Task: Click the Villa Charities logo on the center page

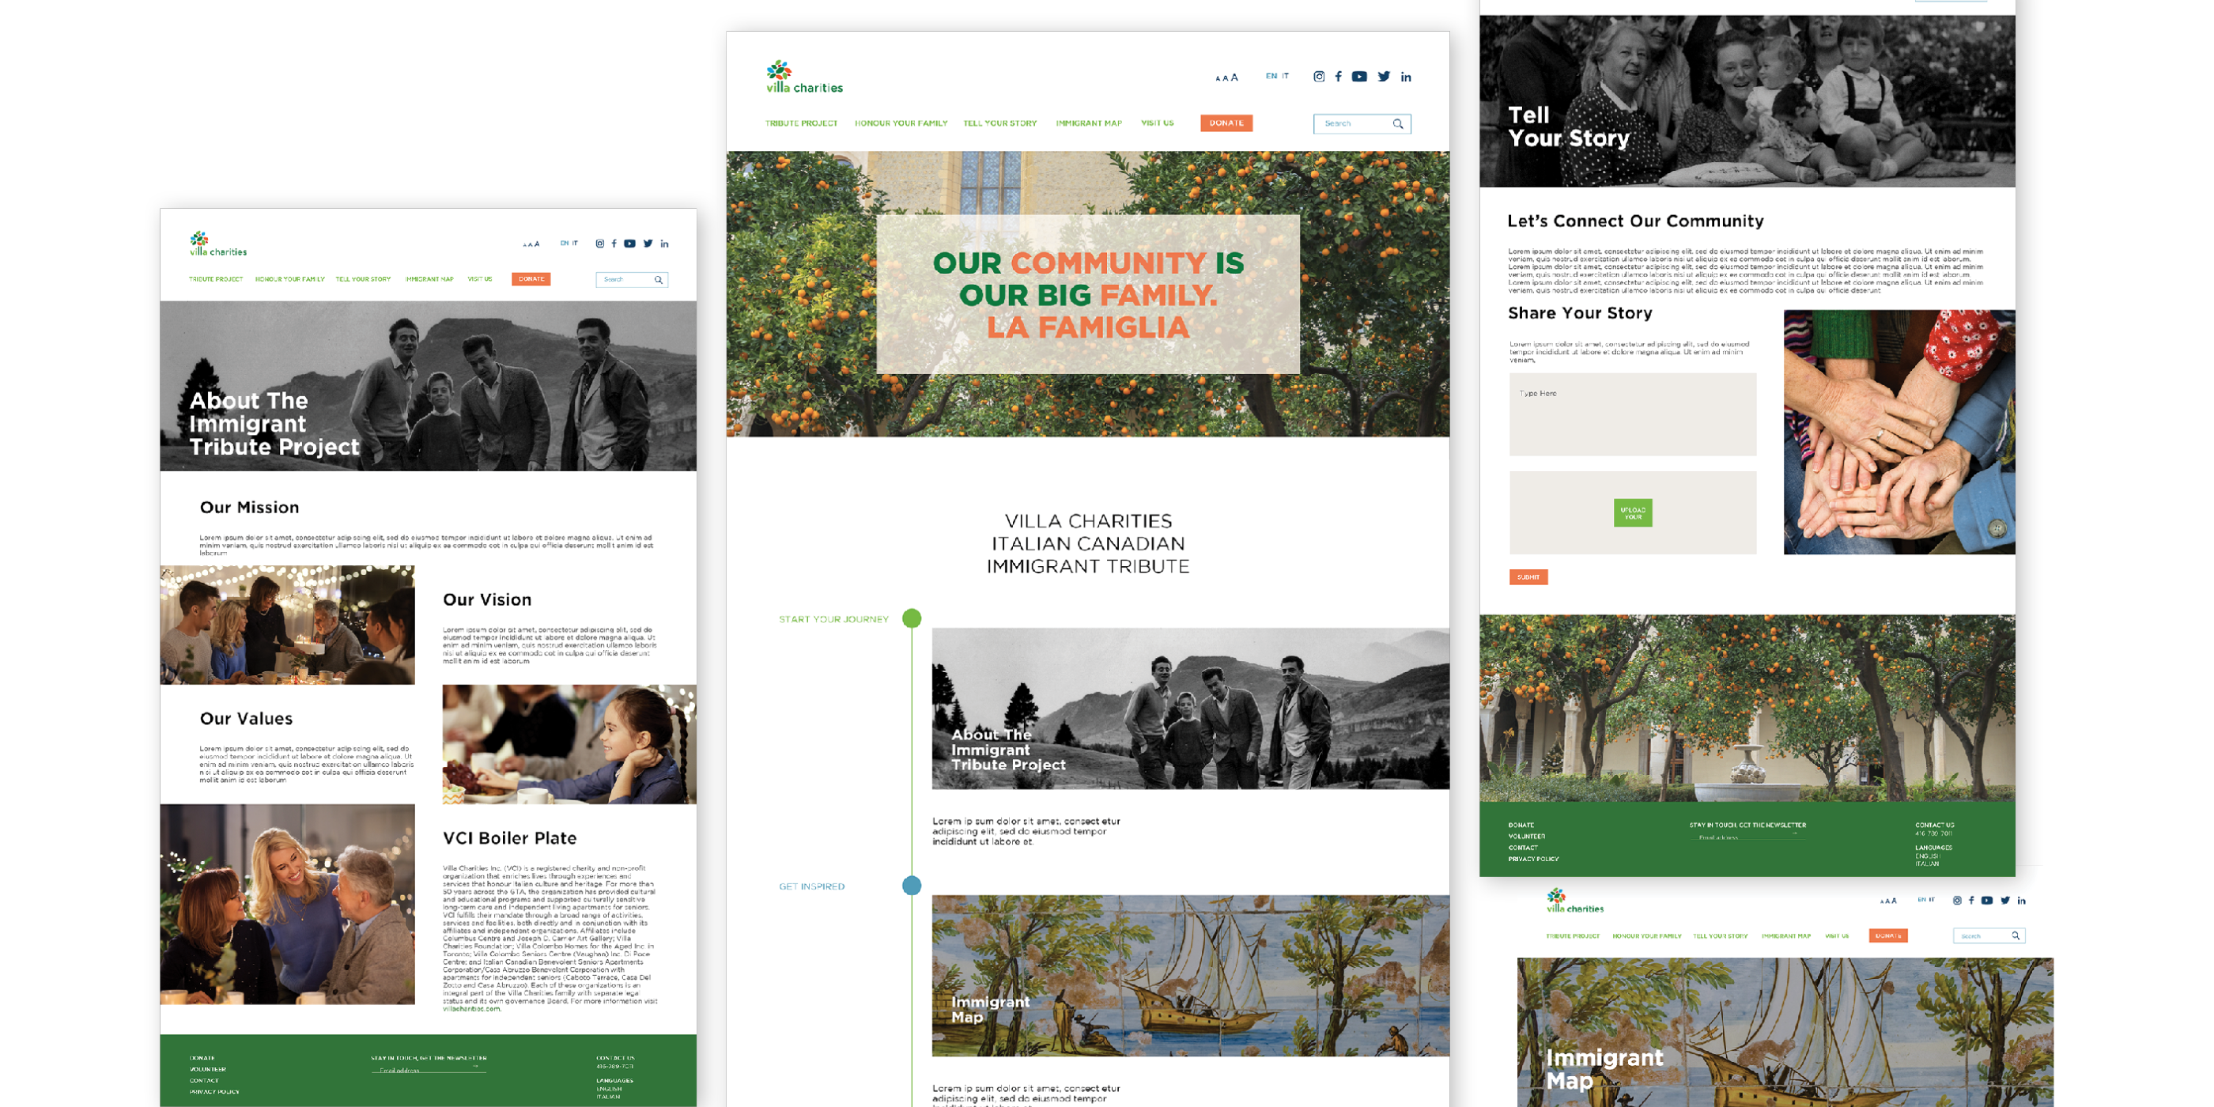Action: coord(803,77)
